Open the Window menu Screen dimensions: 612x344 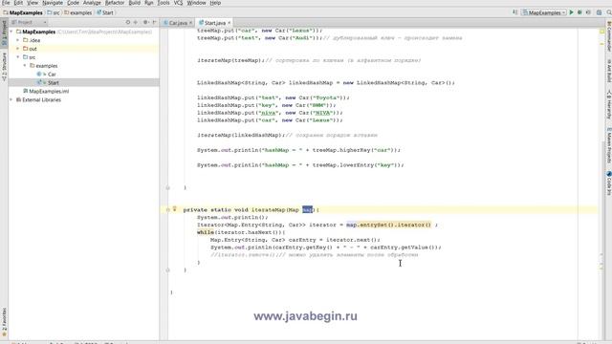click(196, 3)
